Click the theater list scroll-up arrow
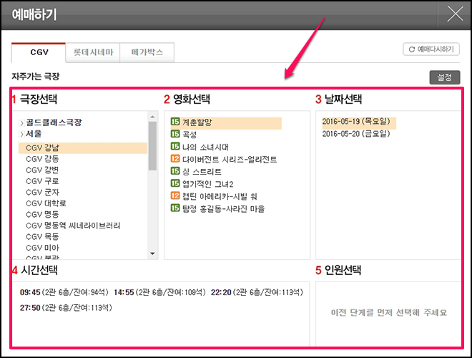Screen dimensions: 472x358 click(x=152, y=117)
